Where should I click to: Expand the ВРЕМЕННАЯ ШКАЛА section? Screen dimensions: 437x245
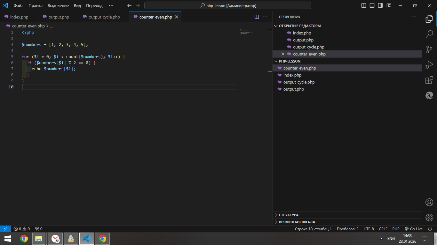pos(297,222)
